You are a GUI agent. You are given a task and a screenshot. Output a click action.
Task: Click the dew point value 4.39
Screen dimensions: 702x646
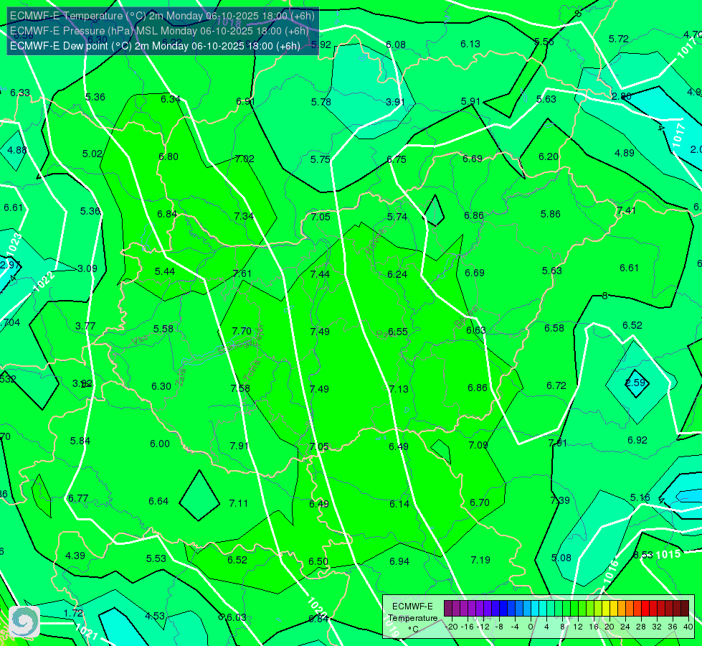[75, 556]
